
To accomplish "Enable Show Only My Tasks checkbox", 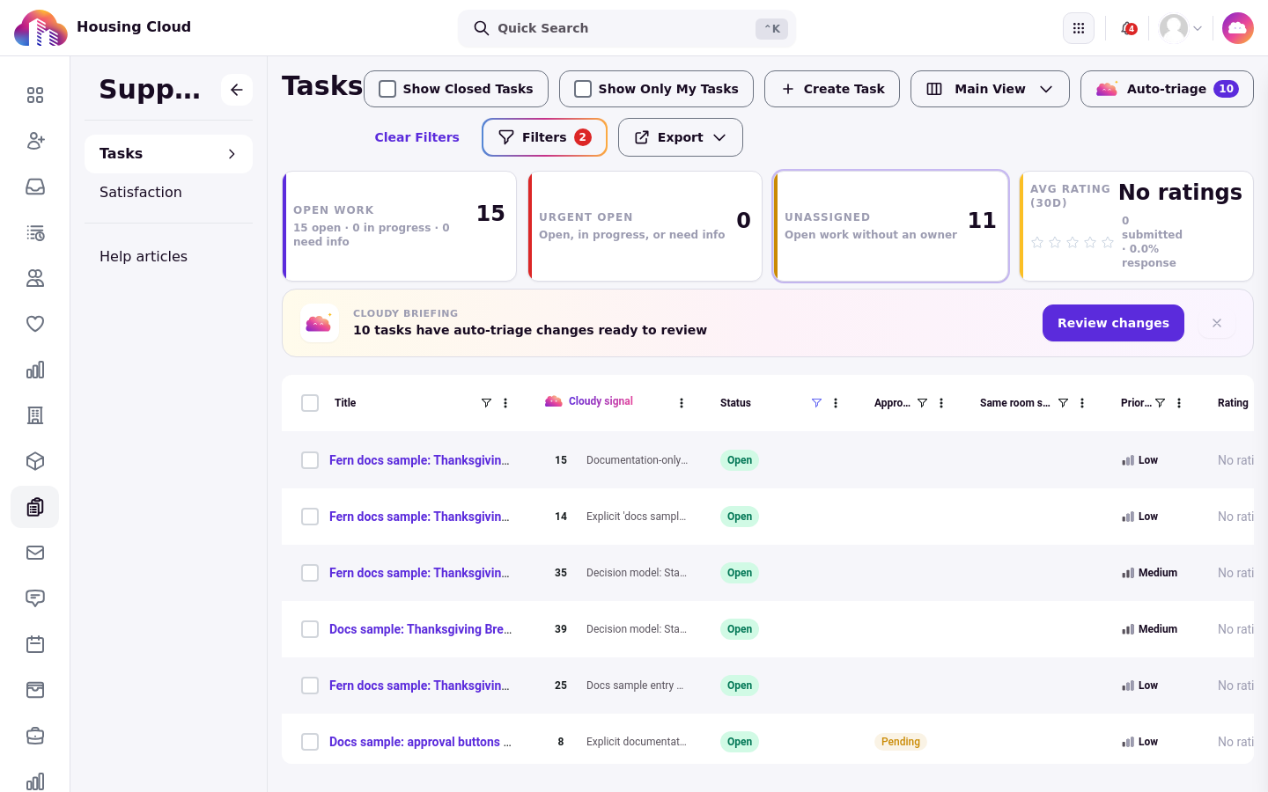I will [583, 89].
